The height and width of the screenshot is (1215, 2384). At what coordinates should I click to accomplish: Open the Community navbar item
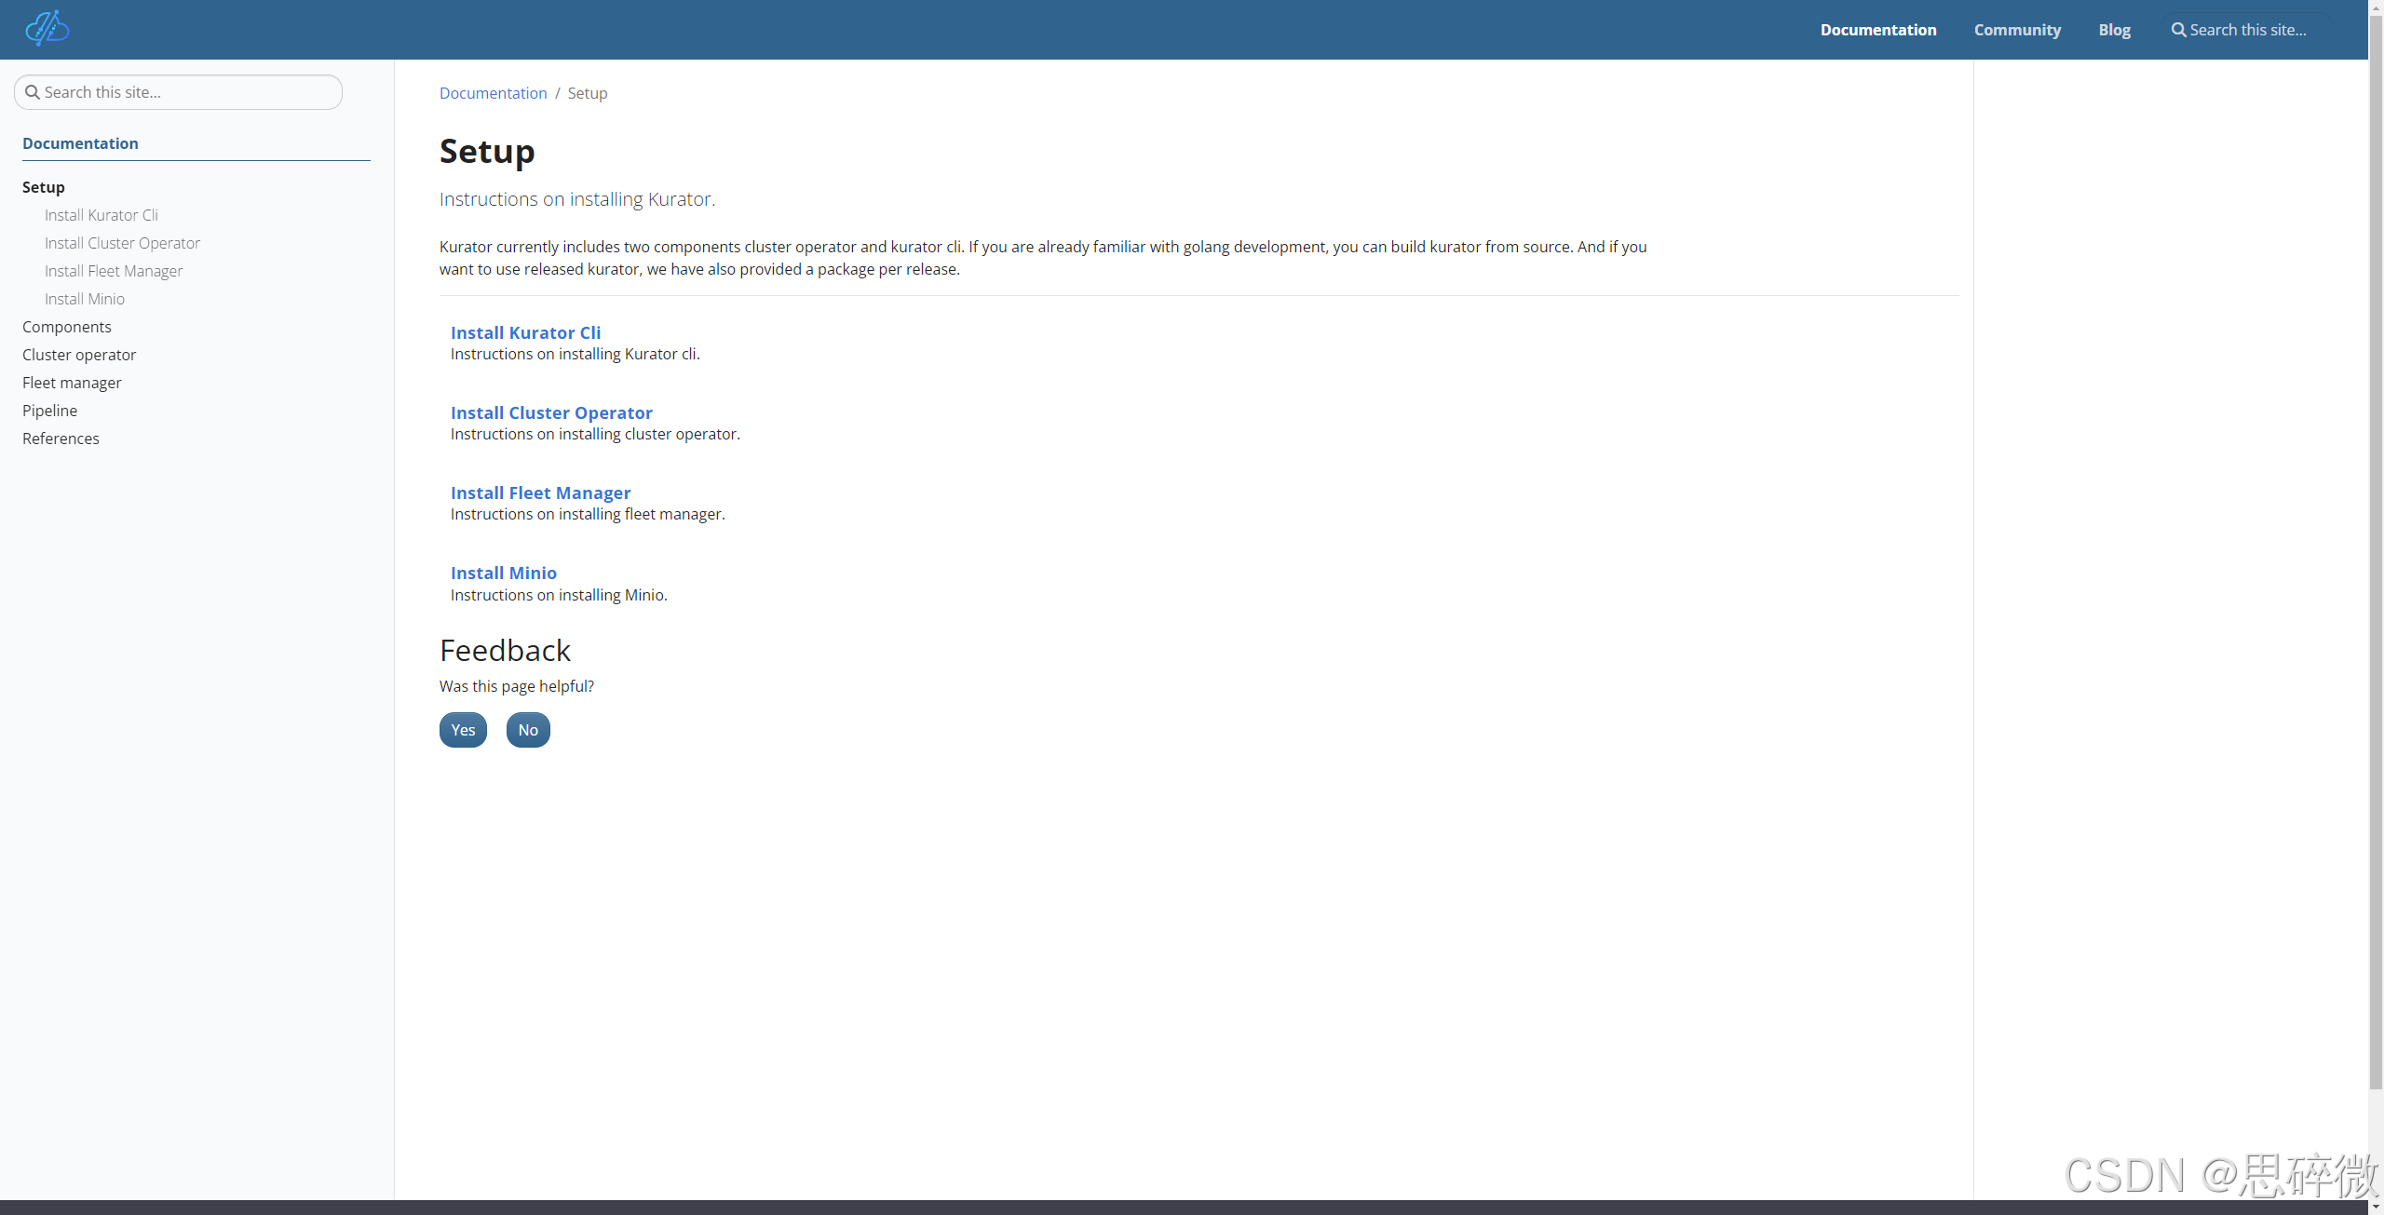[2017, 30]
